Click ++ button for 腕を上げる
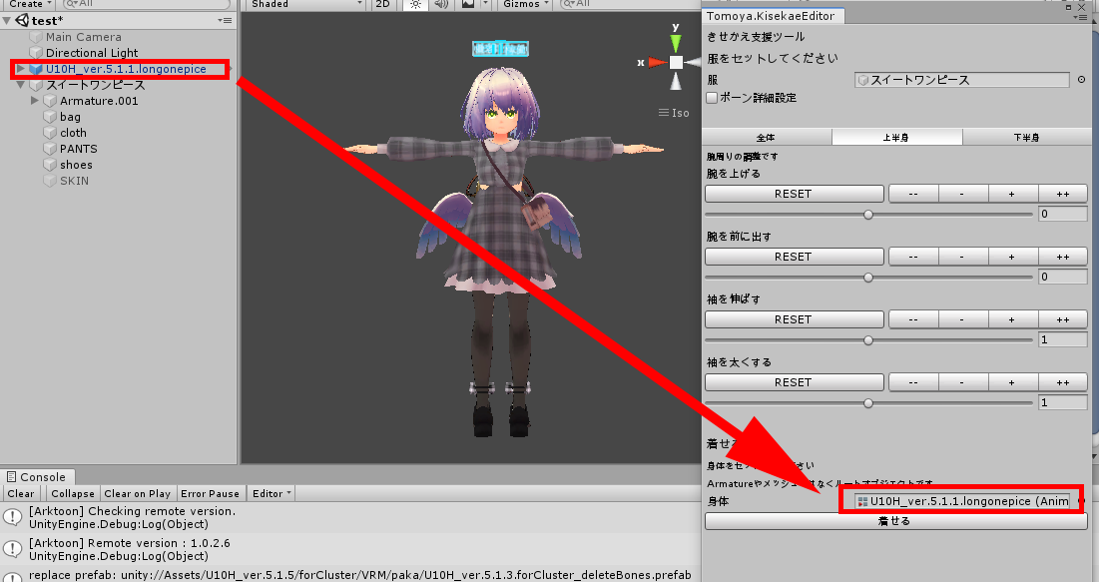 pos(1063,194)
